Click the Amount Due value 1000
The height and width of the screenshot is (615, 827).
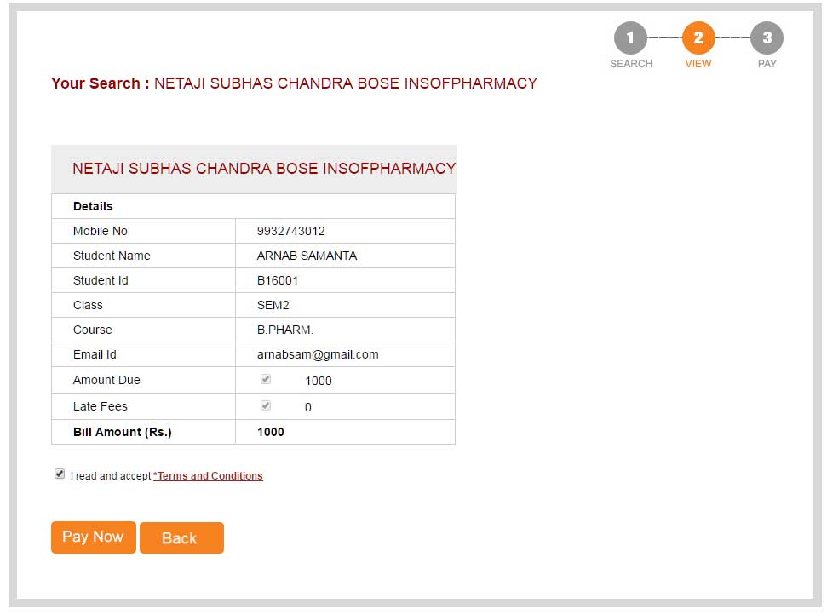pos(319,381)
